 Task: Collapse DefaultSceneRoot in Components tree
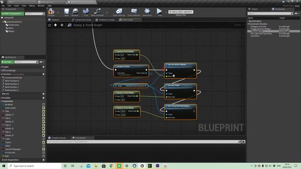click(3, 22)
